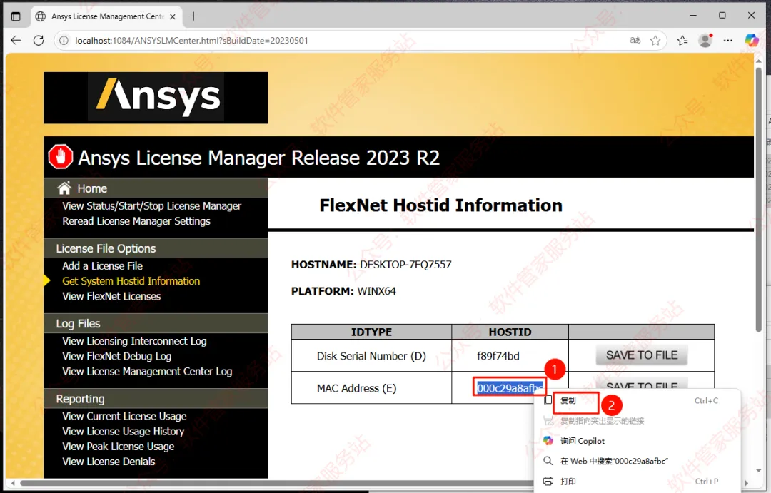The width and height of the screenshot is (771, 493).
Task: Choose 询问 Copilot in context menu
Action: (x=583, y=441)
